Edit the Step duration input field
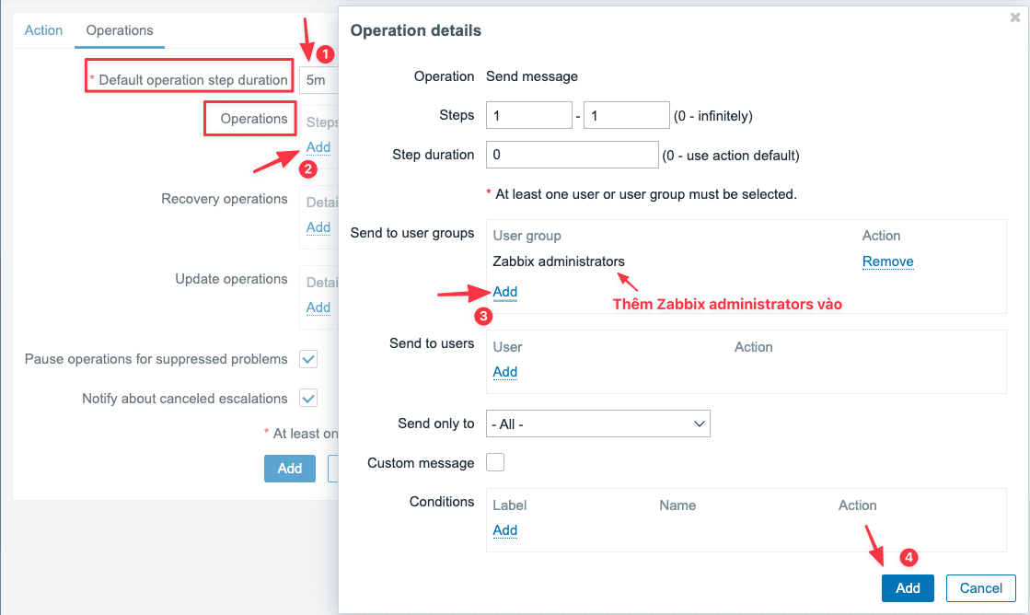 [x=572, y=154]
